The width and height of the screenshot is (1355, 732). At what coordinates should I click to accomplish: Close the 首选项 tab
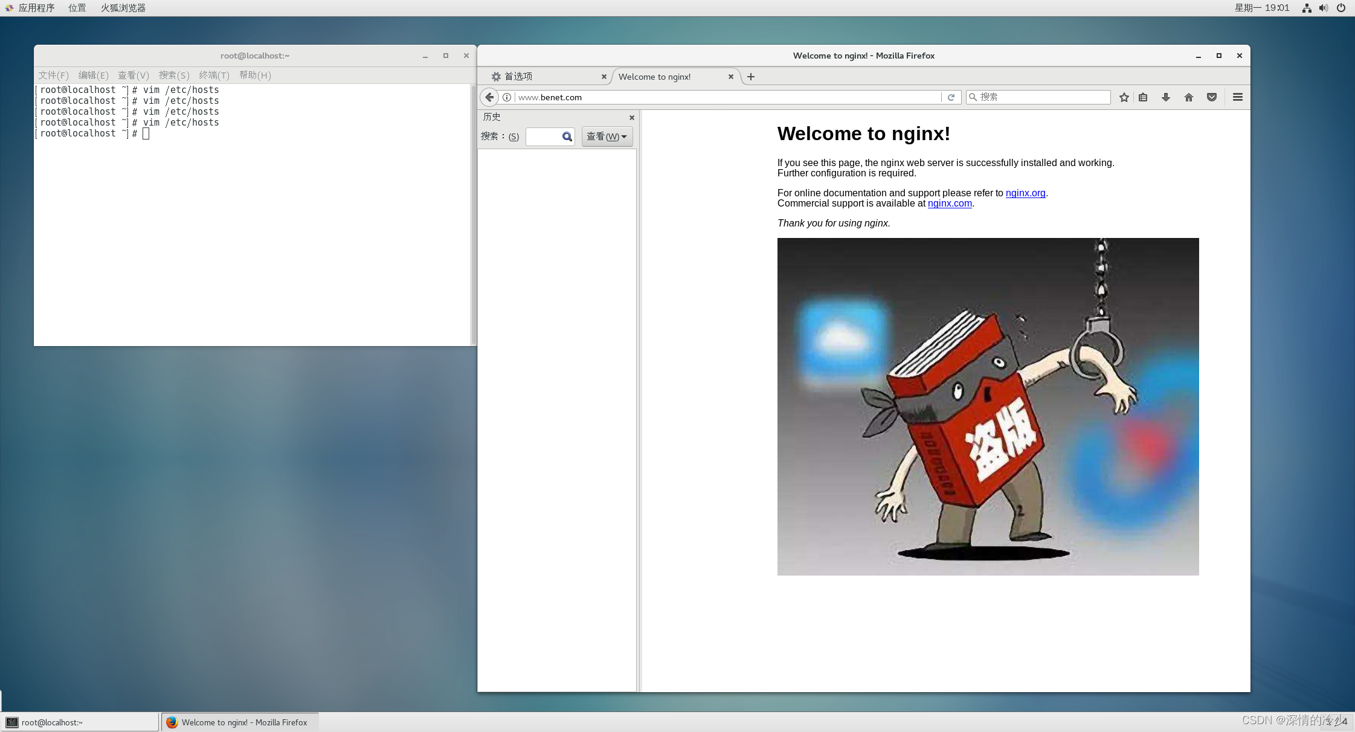604,77
